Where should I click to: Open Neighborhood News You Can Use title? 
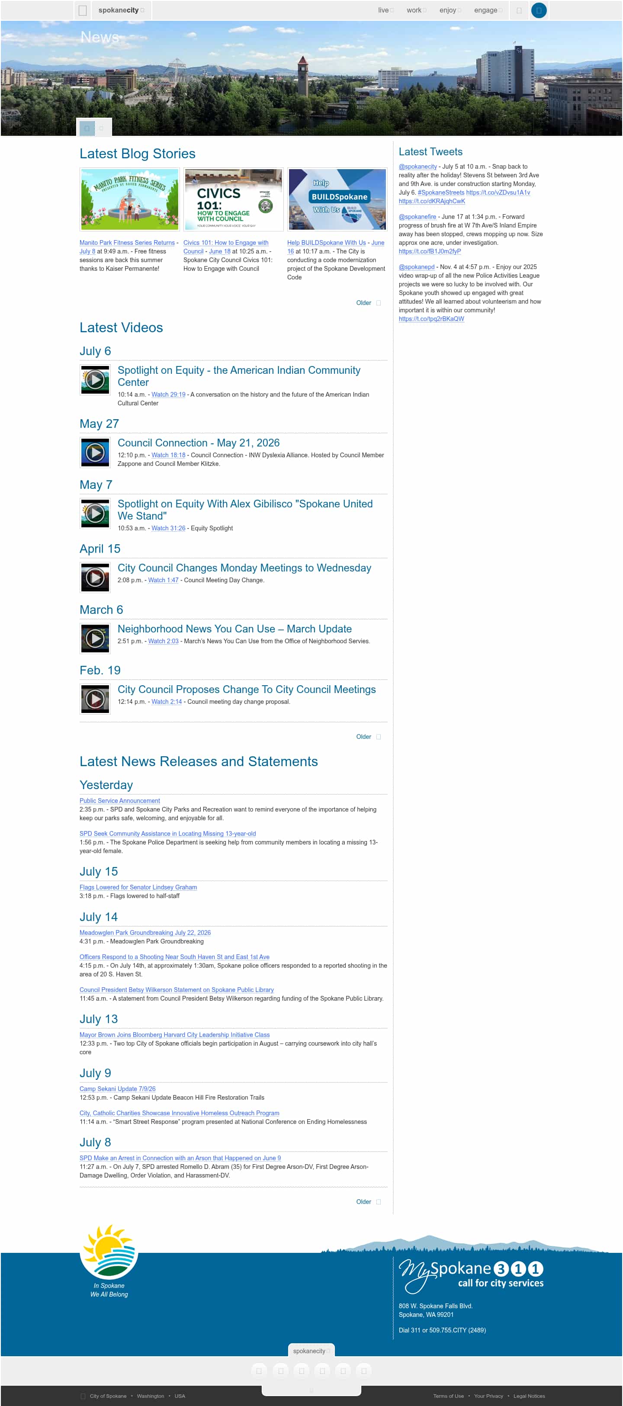click(x=235, y=629)
